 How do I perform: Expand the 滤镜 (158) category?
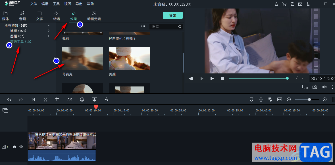point(49,31)
